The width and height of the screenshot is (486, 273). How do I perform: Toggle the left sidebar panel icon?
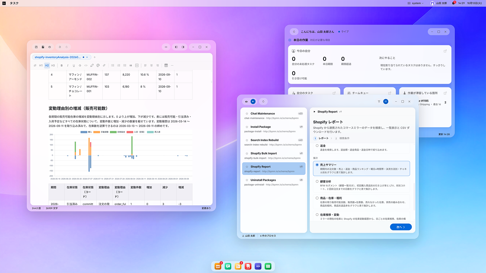[176, 47]
